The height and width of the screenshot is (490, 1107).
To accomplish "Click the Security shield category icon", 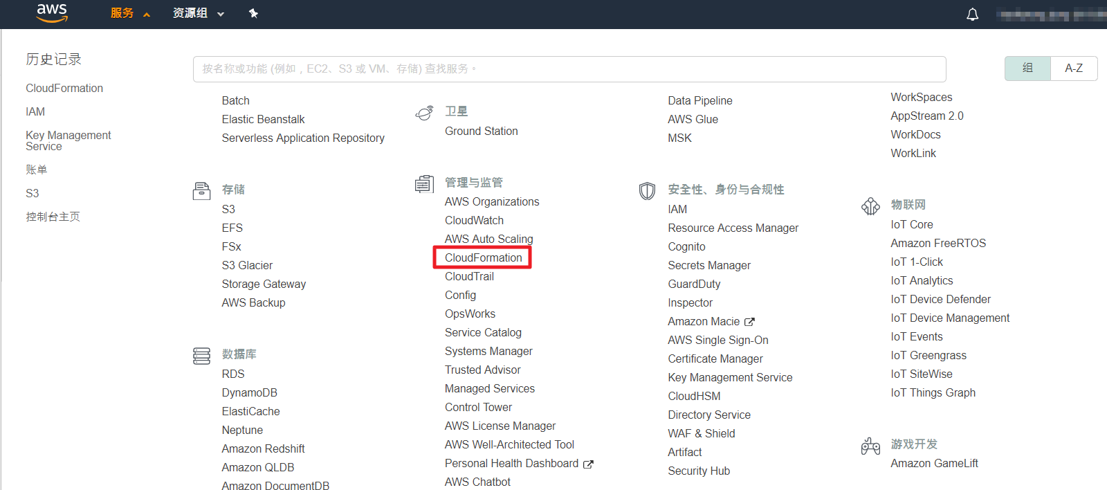I will tap(647, 190).
